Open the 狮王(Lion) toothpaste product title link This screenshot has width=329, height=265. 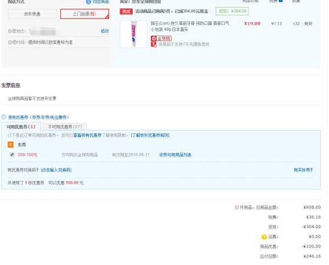pos(190,26)
